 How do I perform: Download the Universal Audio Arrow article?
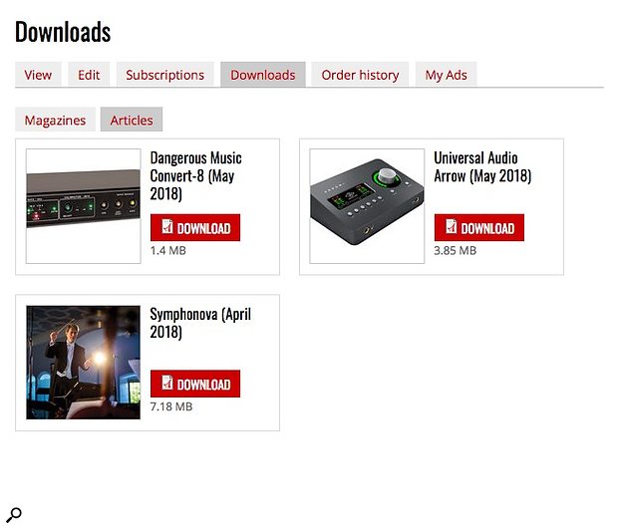pos(479,228)
